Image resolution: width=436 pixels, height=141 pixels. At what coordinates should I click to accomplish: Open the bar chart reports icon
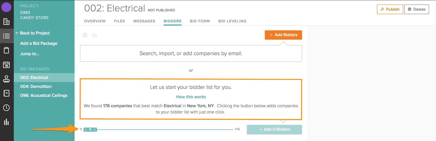[x=6, y=122]
